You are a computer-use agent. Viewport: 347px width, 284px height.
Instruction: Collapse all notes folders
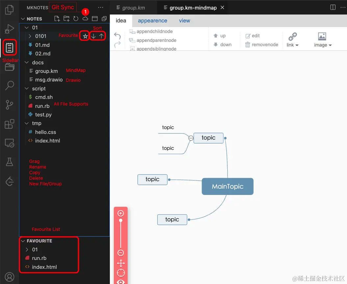[x=104, y=19]
